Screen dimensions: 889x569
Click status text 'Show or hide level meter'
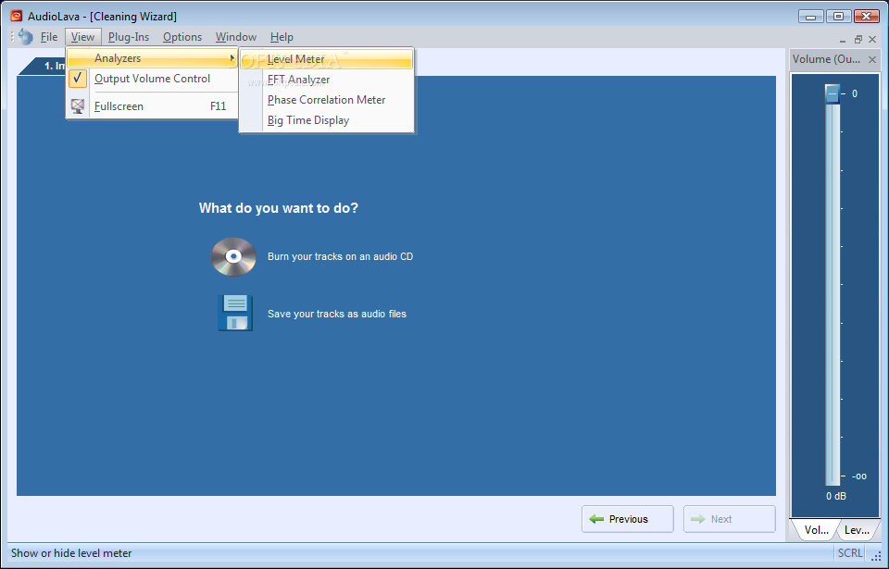(x=71, y=553)
